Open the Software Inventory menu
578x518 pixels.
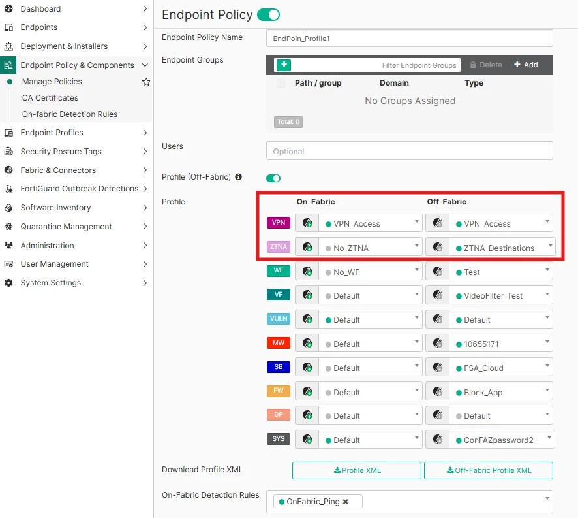76,208
